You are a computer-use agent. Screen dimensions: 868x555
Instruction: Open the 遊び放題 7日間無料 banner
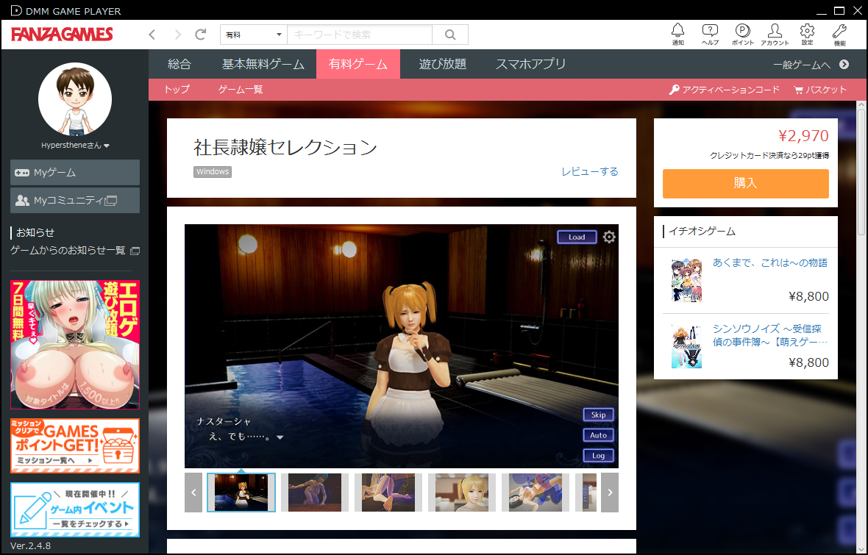[75, 345]
